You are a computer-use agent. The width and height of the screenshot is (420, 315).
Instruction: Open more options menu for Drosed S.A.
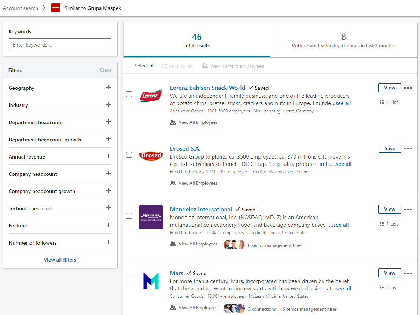(x=408, y=149)
